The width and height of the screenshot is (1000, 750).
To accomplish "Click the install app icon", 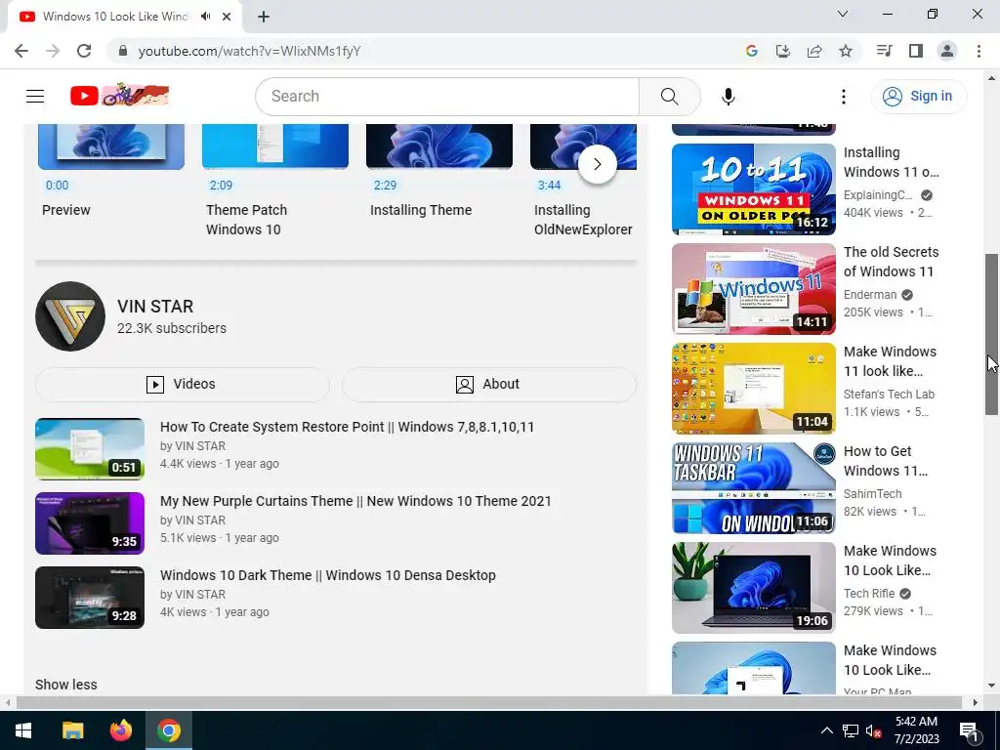I will point(782,51).
